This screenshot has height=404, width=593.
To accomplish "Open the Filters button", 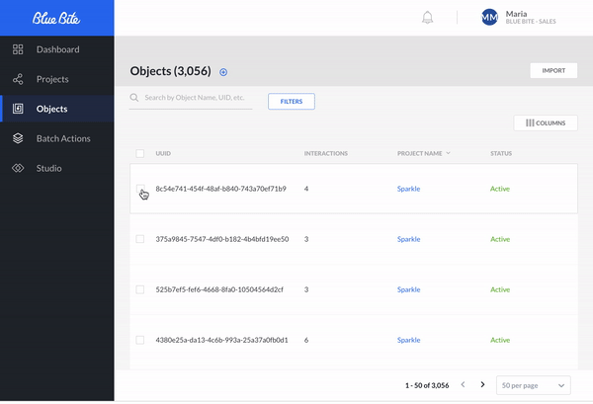I will pyautogui.click(x=292, y=102).
